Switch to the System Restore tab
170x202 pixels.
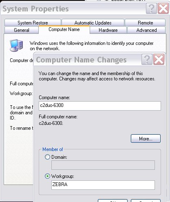click(33, 23)
